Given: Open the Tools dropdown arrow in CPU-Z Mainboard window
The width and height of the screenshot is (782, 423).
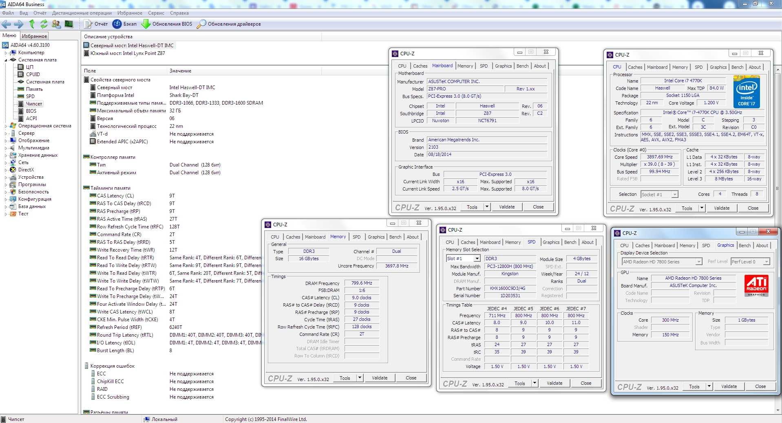Looking at the screenshot, I should [x=487, y=207].
